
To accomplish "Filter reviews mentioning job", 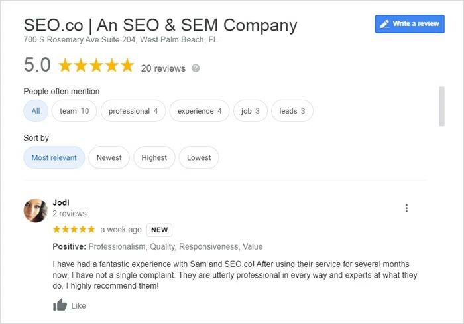I will (251, 111).
